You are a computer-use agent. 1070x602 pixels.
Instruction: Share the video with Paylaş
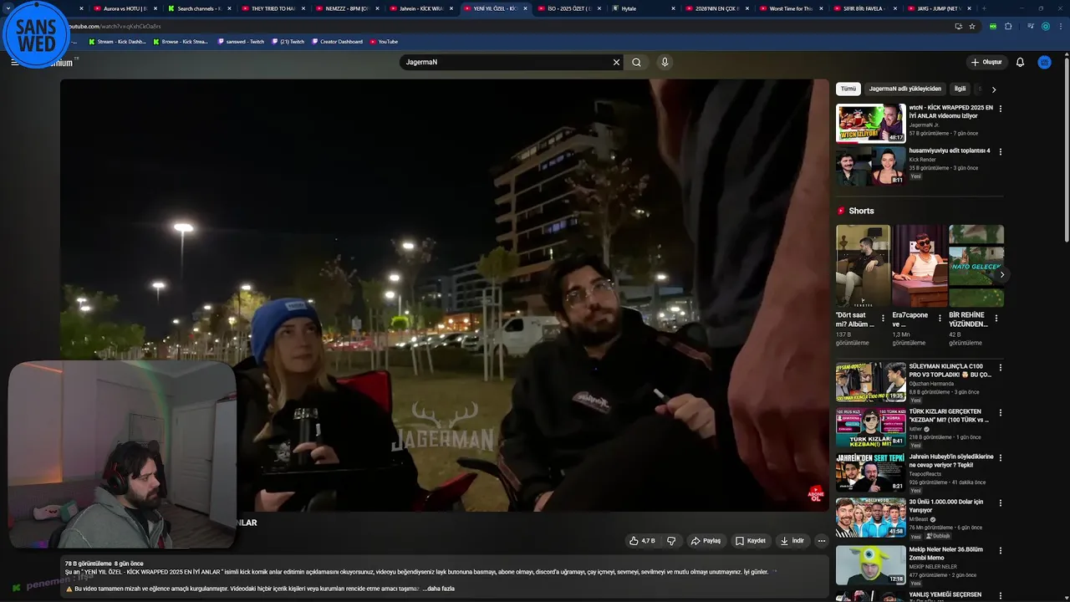click(706, 541)
